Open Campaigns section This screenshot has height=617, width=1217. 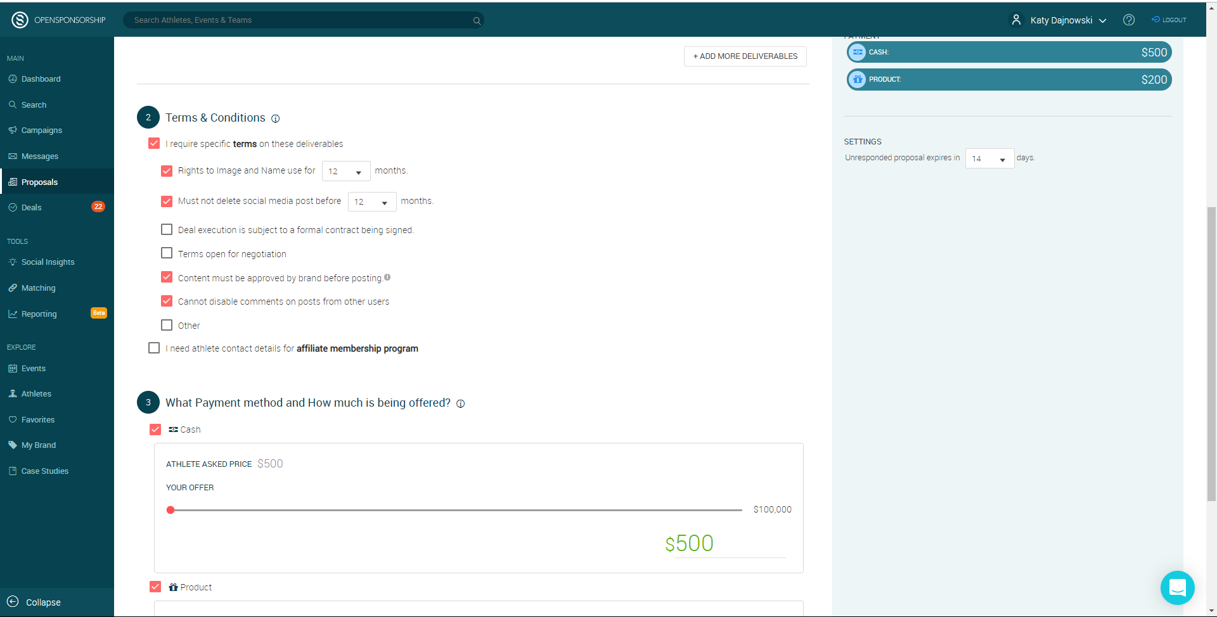click(57, 130)
